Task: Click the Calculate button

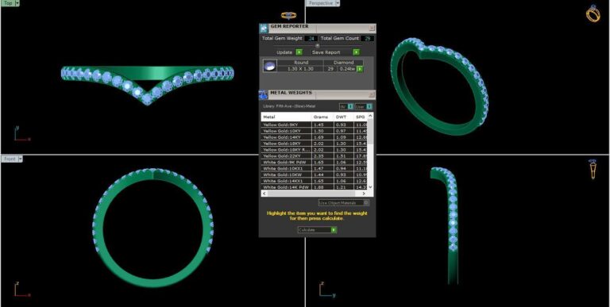Action: point(317,230)
